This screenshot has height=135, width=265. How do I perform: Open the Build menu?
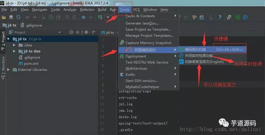[102, 10]
